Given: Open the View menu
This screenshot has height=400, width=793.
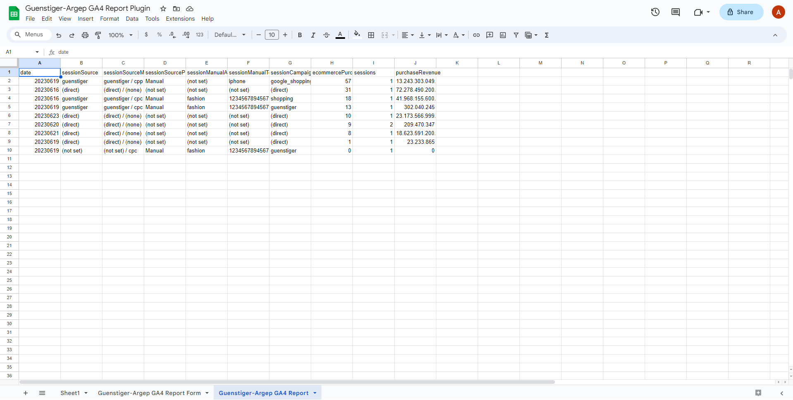Looking at the screenshot, I should click(x=65, y=19).
